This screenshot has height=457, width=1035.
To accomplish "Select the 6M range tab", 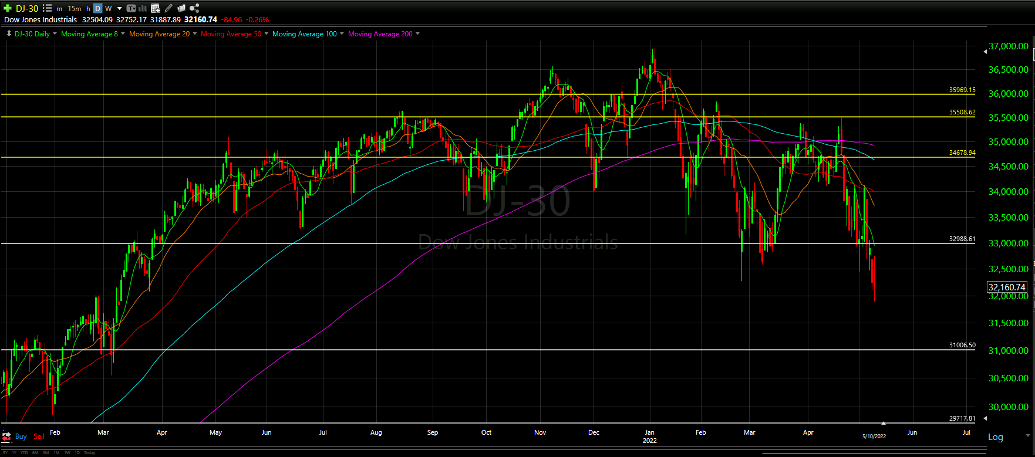I will (x=35, y=452).
